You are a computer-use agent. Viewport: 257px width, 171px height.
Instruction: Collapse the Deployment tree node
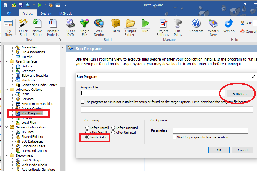pos(7,155)
